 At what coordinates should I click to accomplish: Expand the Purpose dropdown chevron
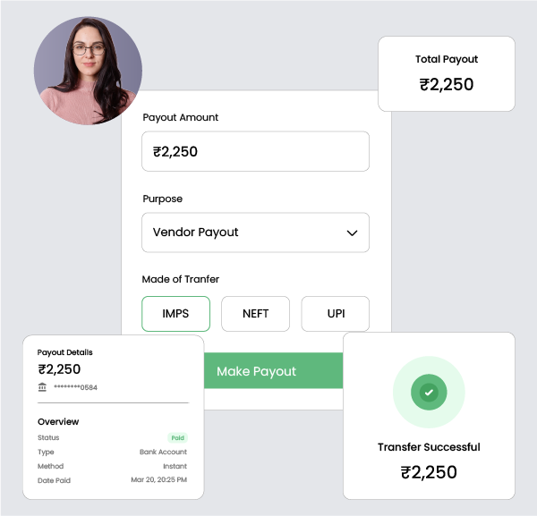(352, 233)
